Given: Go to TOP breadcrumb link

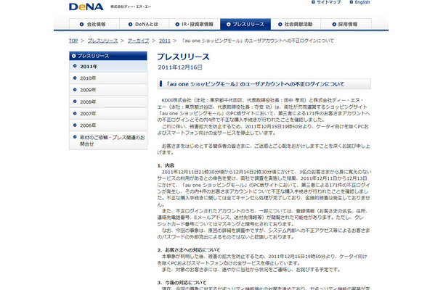Looking at the screenshot, I should (x=73, y=41).
